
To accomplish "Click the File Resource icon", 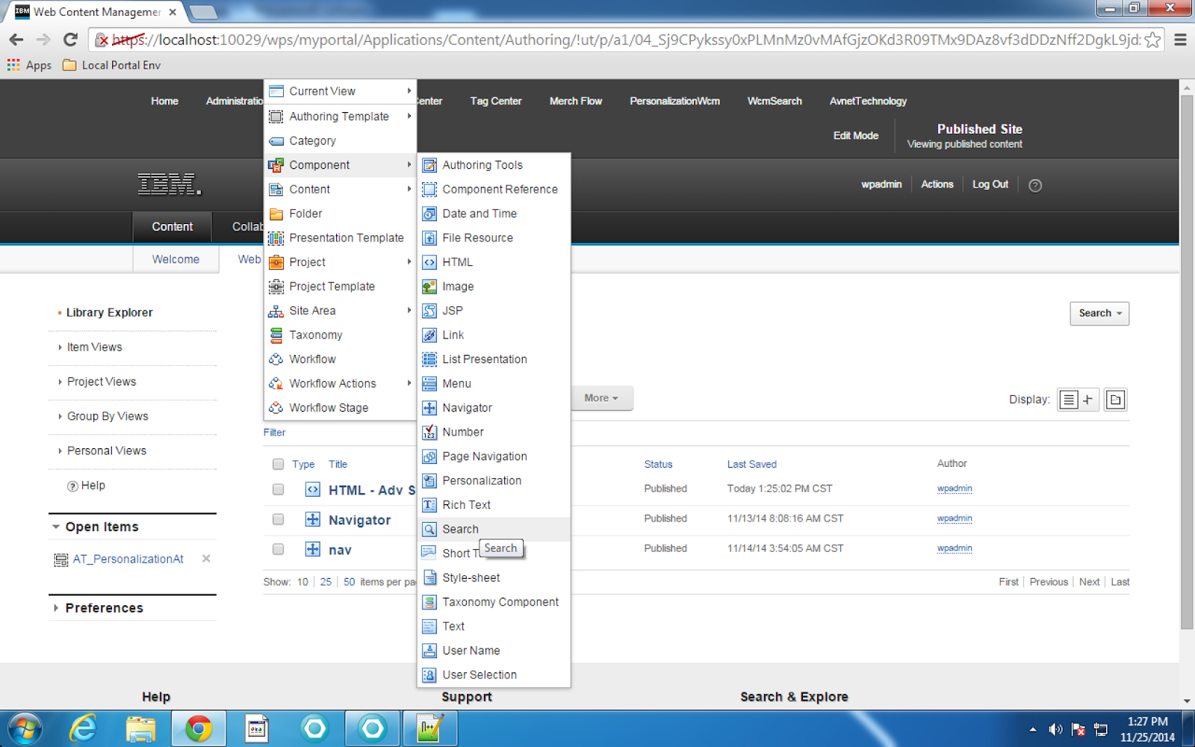I will click(429, 238).
